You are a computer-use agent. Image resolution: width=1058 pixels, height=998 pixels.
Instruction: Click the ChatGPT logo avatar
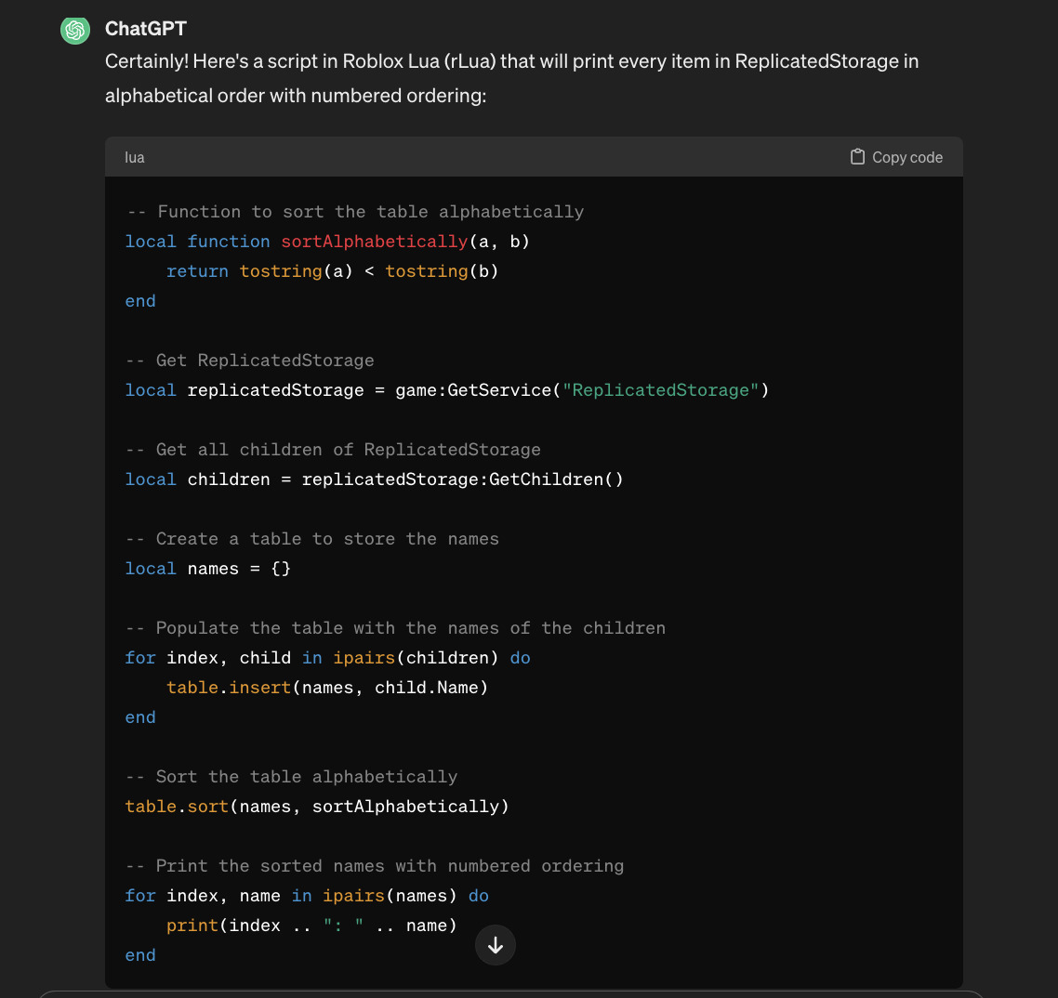coord(74,31)
